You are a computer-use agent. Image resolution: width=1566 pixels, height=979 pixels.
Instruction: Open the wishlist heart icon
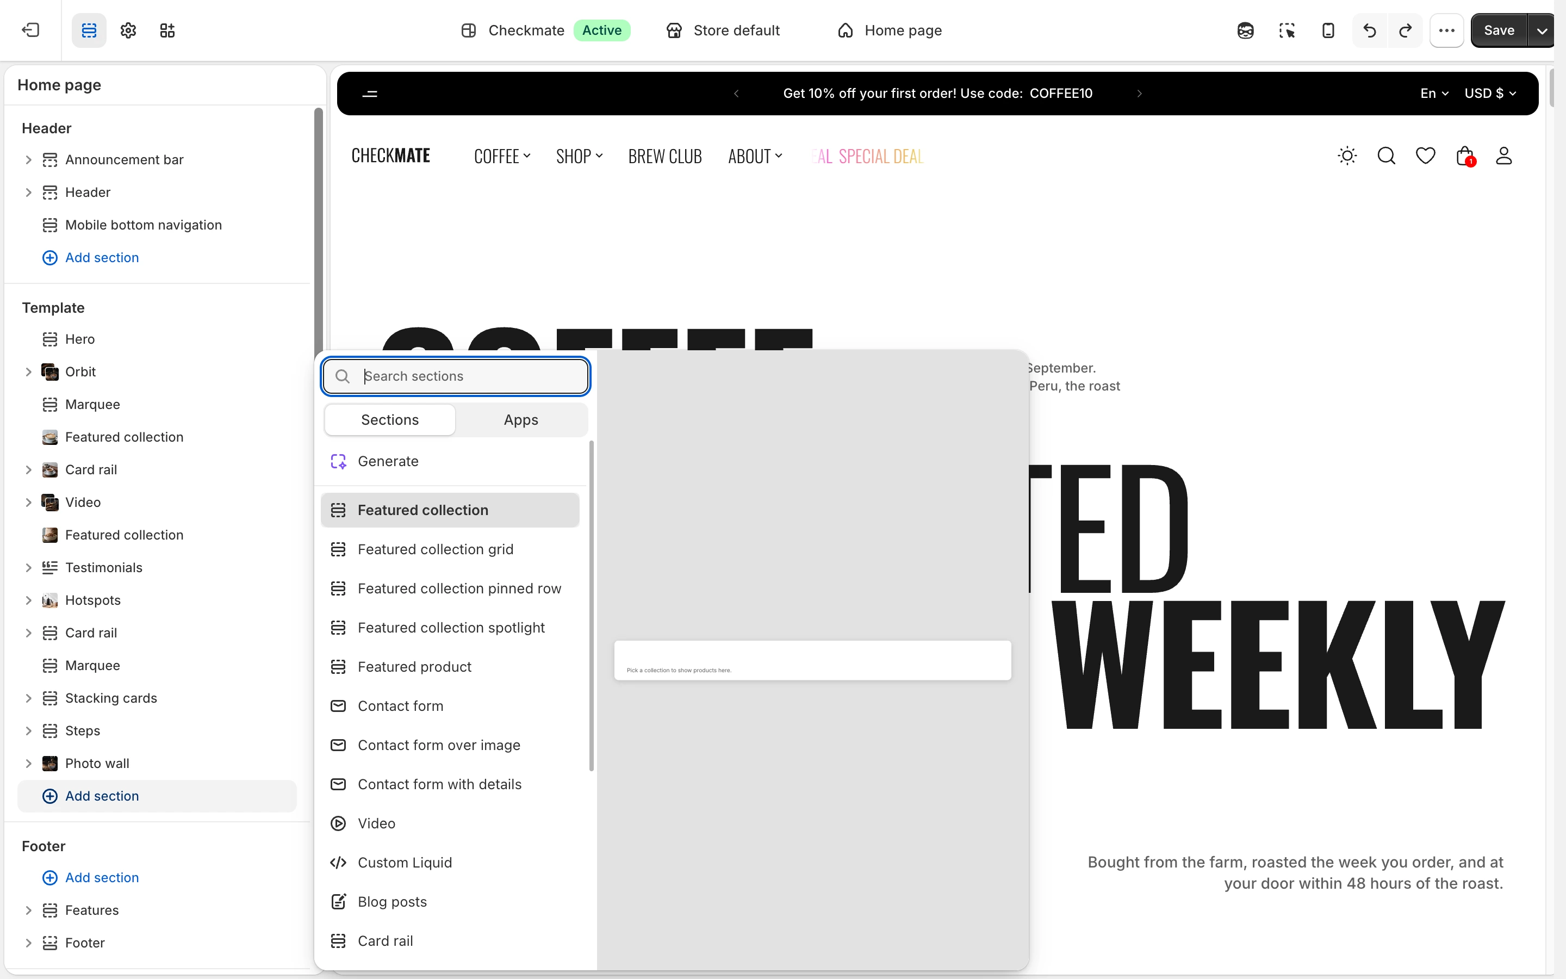point(1426,156)
